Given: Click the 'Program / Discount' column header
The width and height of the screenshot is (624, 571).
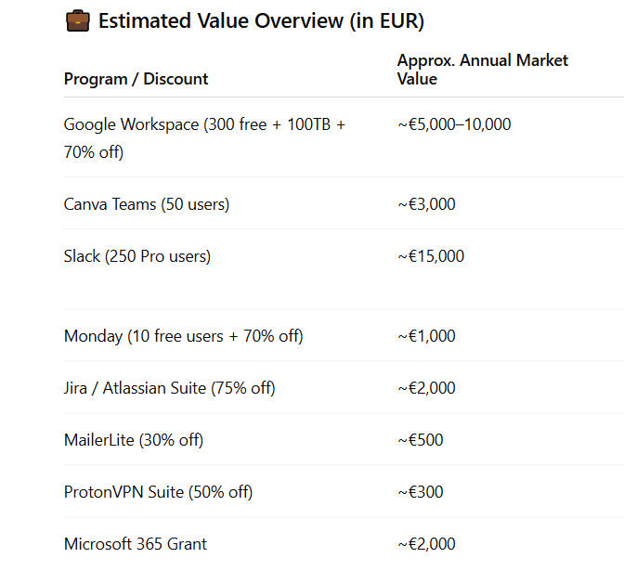Looking at the screenshot, I should 136,79.
